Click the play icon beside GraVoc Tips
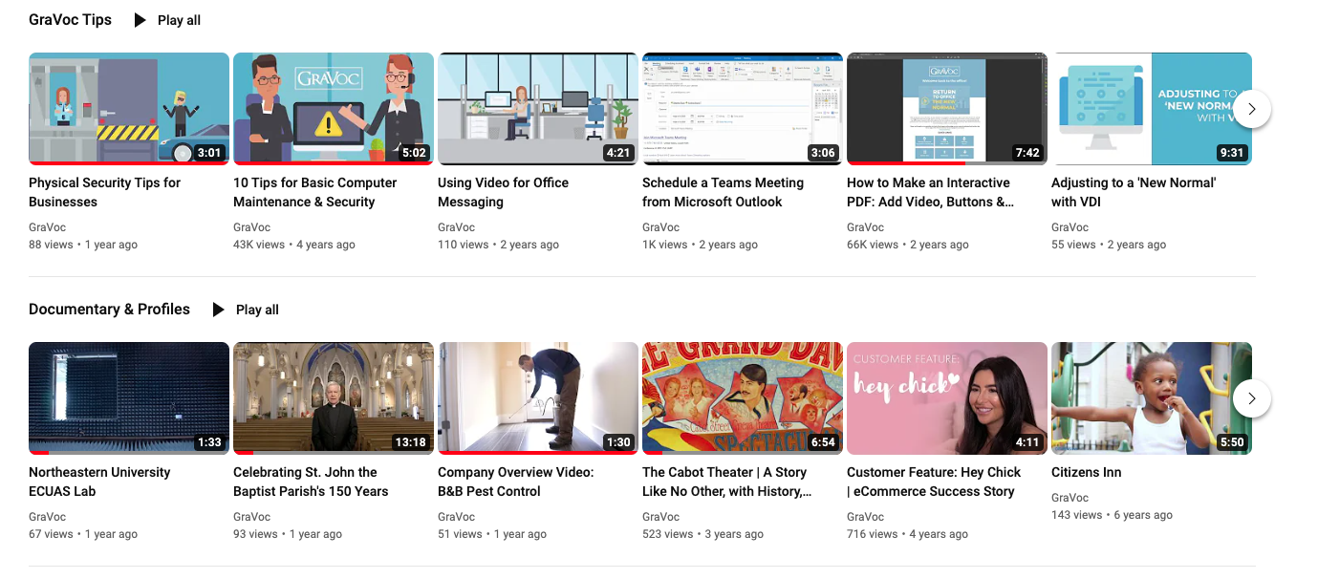 (140, 20)
